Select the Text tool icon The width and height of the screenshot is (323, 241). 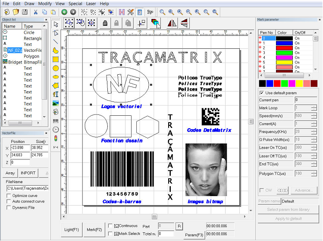pyautogui.click(x=56, y=94)
